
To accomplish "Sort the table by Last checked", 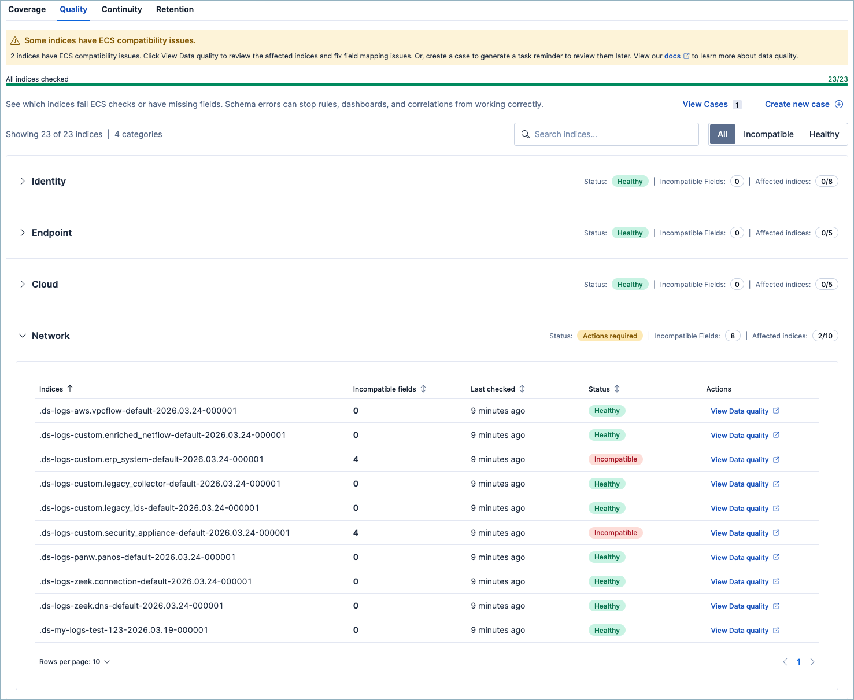I will point(523,389).
